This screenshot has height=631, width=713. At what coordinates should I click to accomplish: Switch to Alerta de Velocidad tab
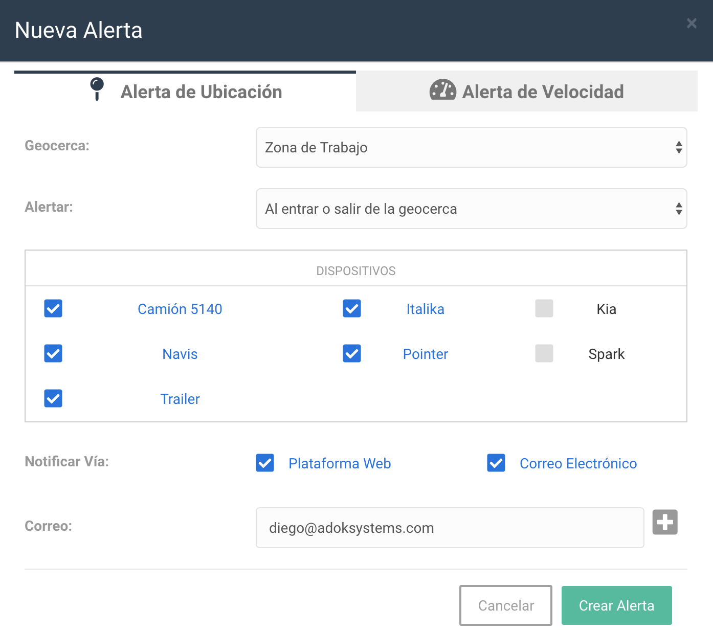pyautogui.click(x=527, y=92)
